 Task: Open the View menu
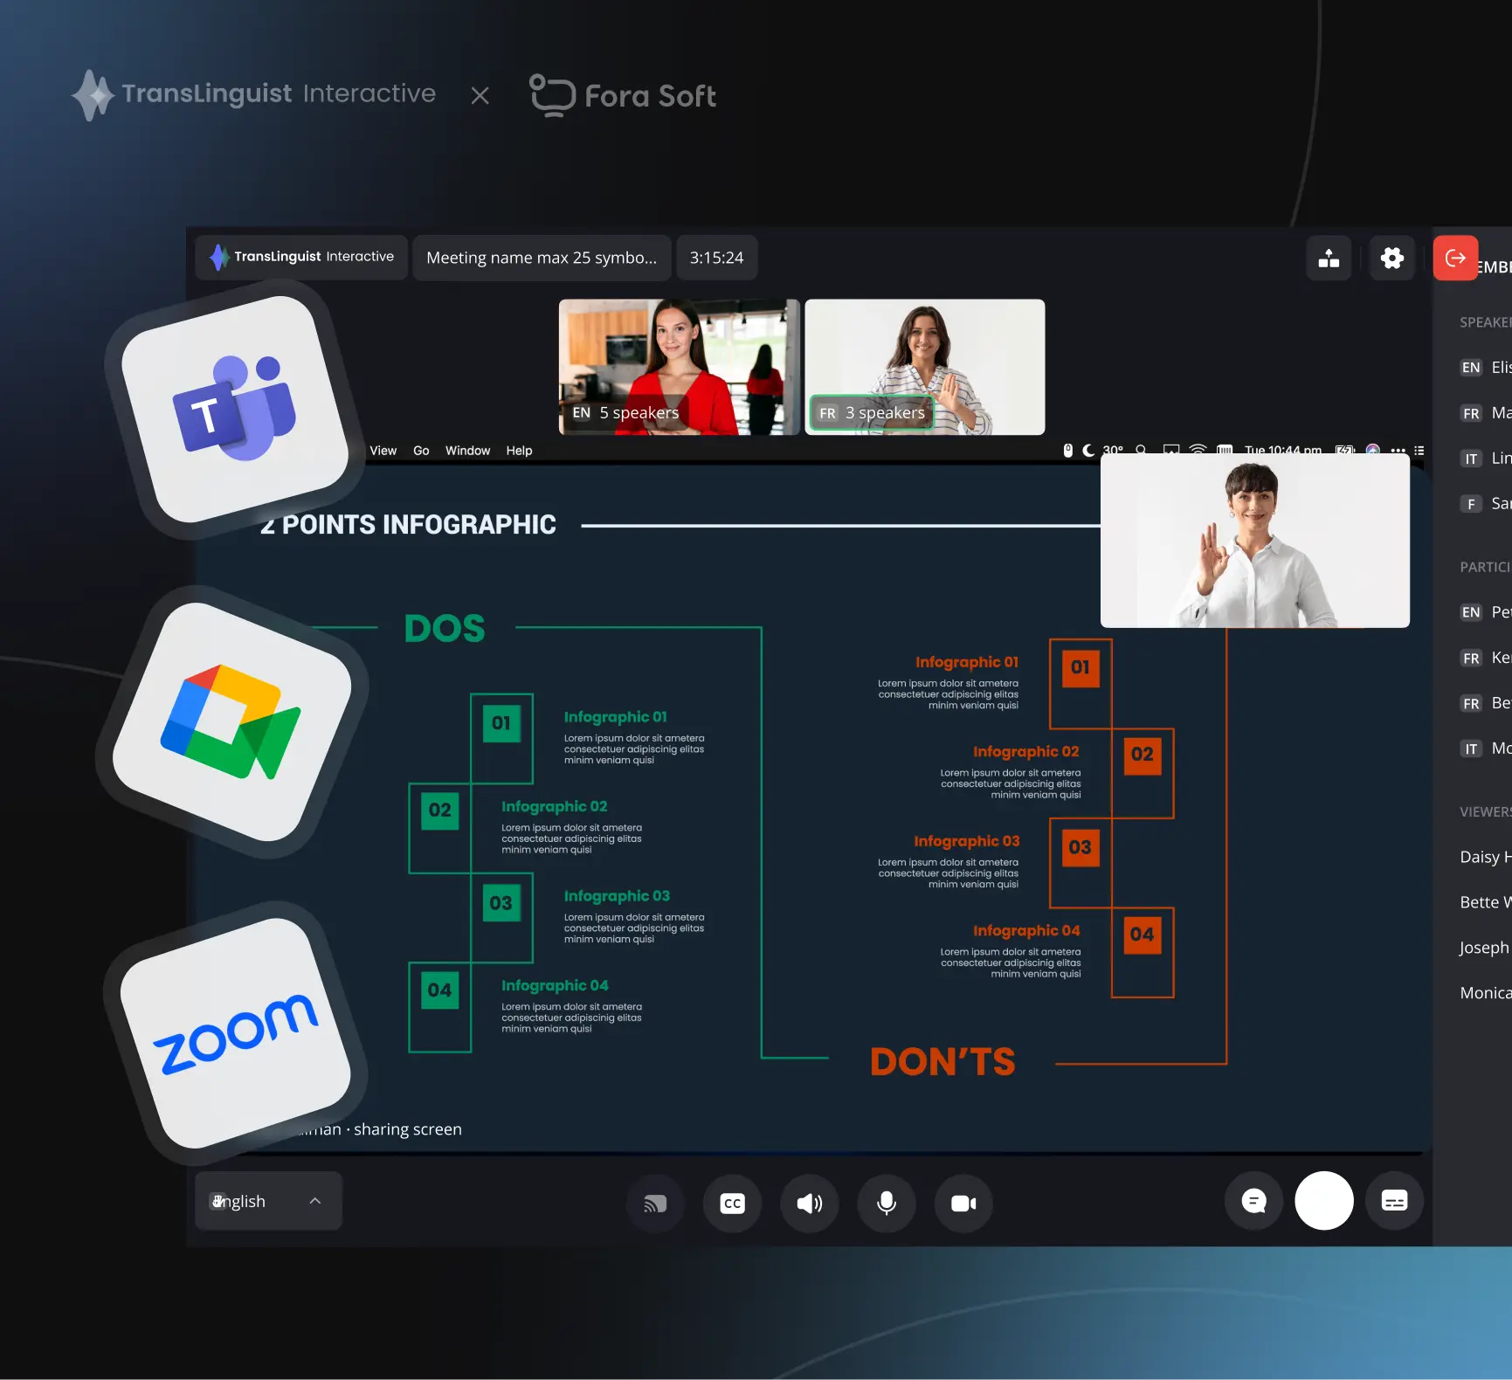[x=383, y=451]
